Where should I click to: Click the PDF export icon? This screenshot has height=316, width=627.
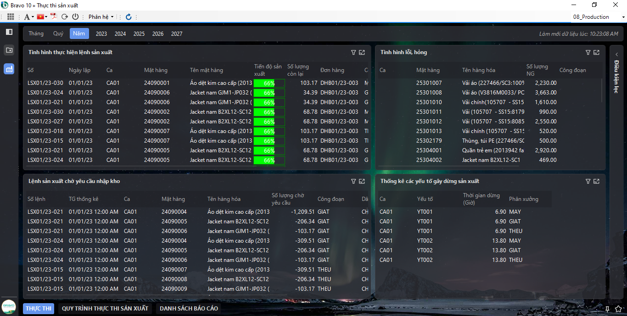pos(53,17)
